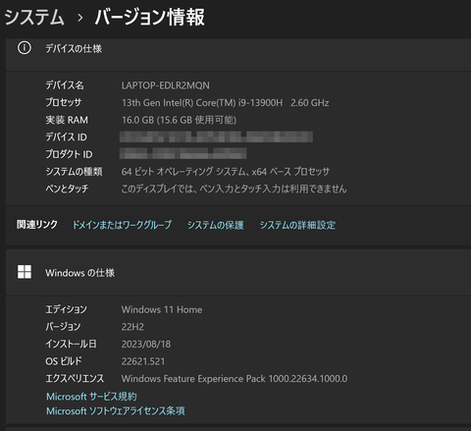The image size is (471, 431).
Task: Click the device specifications info icon
Action: pos(25,48)
